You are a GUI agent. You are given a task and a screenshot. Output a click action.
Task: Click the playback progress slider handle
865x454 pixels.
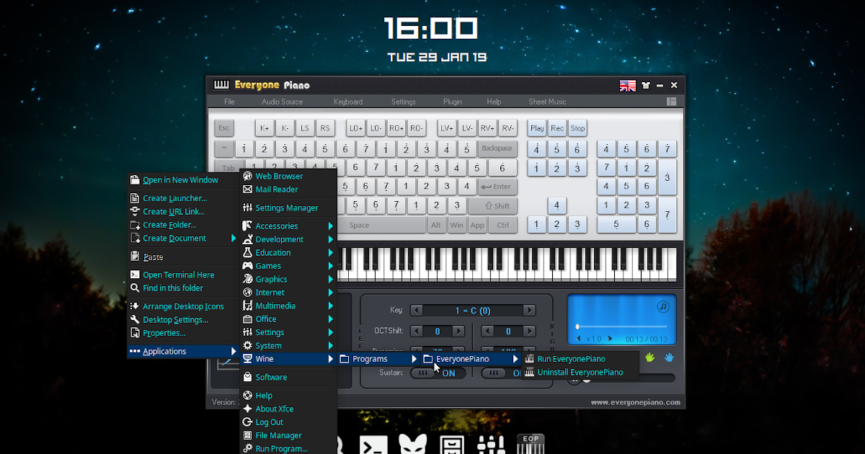click(x=577, y=326)
